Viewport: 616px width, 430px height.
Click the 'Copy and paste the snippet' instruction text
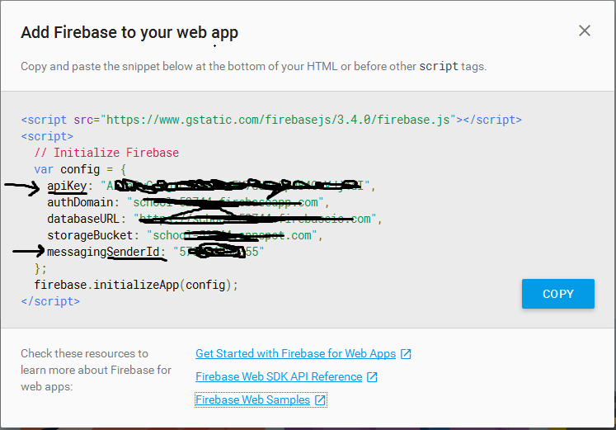pyautogui.click(x=253, y=66)
